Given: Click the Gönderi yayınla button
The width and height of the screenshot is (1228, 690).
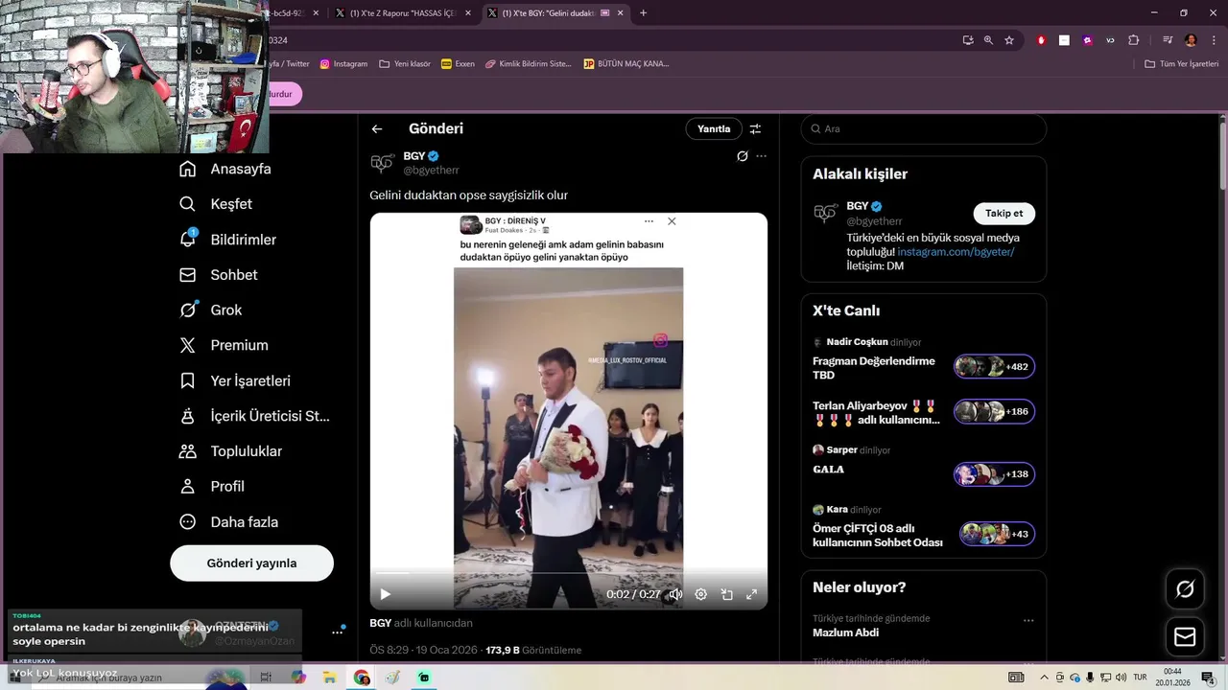Looking at the screenshot, I should click(x=251, y=563).
